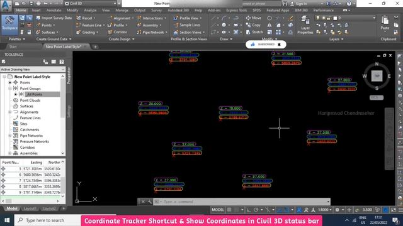Click MODEL status bar button
Viewport: 403px width, 226px height.
[218, 210]
